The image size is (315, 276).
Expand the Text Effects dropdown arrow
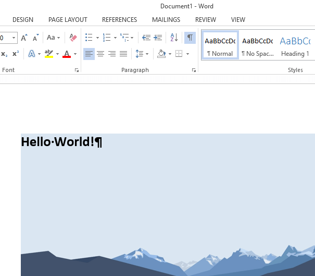pyautogui.click(x=39, y=54)
